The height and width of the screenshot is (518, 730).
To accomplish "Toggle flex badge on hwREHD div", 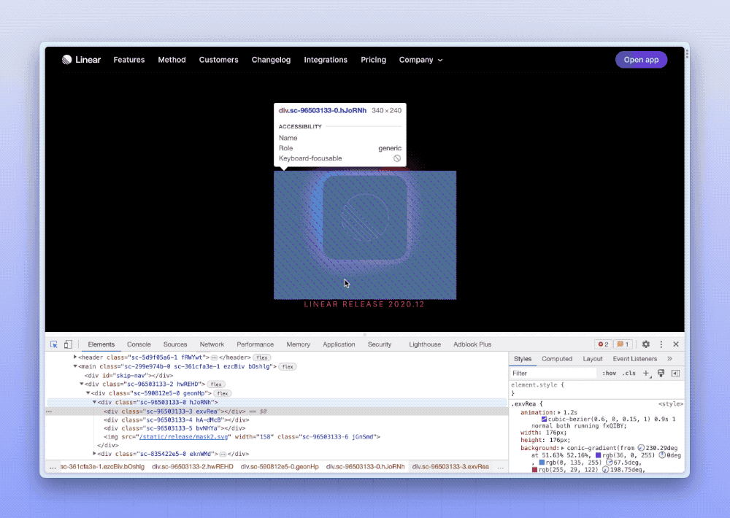I will click(216, 384).
